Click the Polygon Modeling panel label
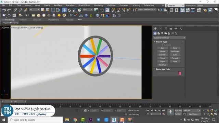The width and height of the screenshot is (219, 123). (10, 23)
